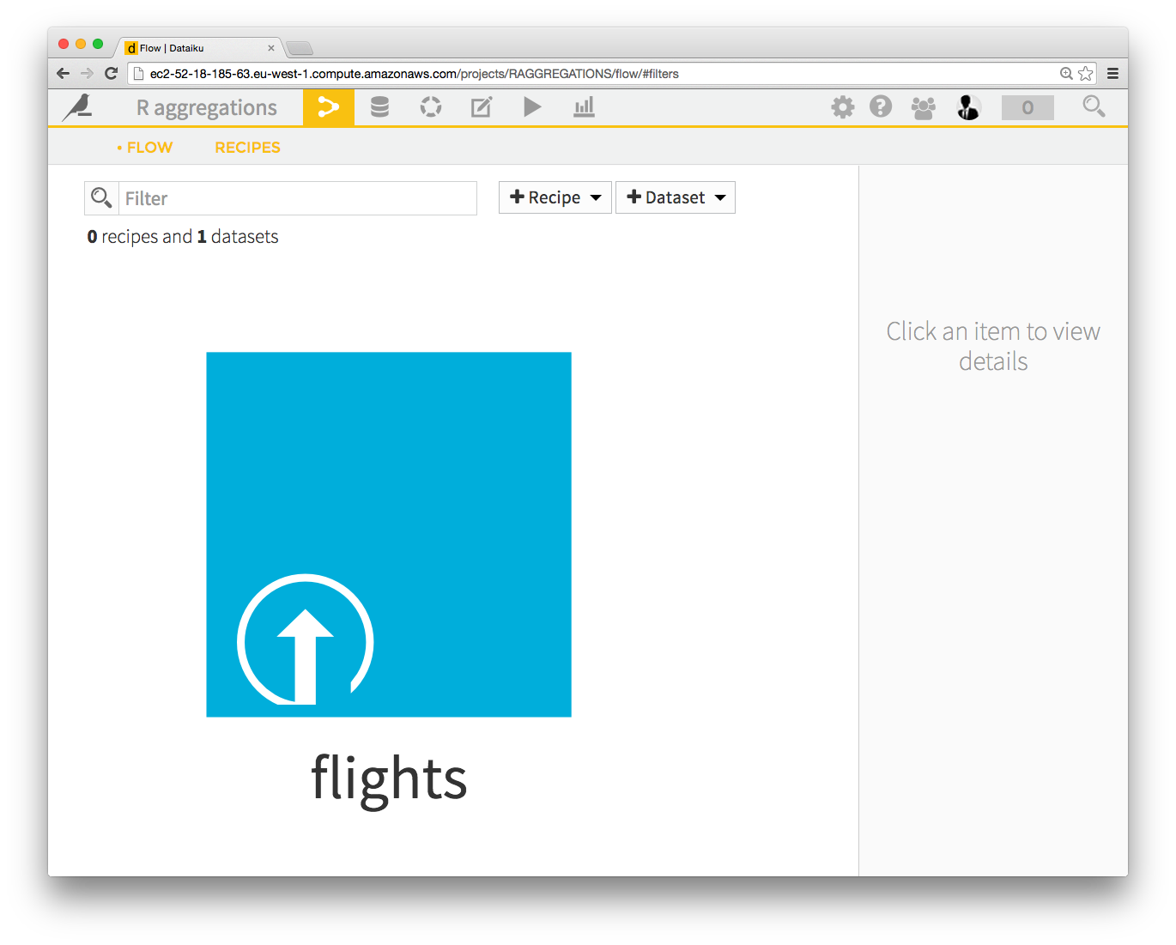Reload the page in the browser
This screenshot has height=945, width=1176.
(x=111, y=74)
